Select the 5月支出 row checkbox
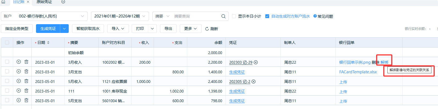438x109 pixels. pos(7,100)
